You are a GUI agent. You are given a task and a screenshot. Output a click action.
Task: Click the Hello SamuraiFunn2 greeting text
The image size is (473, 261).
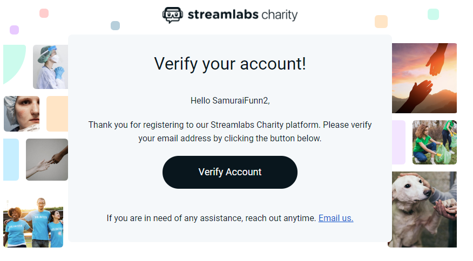pyautogui.click(x=229, y=100)
